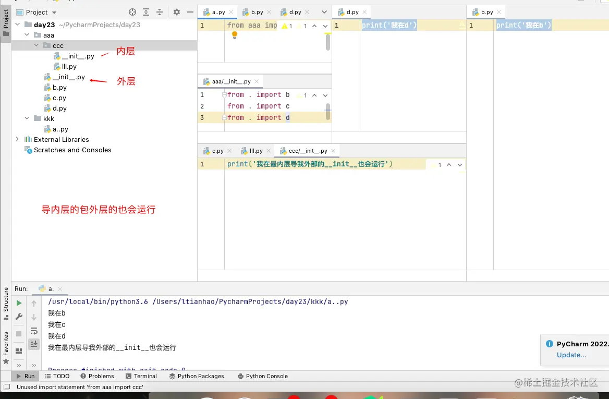
Task: Open Project panel settings gear
Action: [x=177, y=12]
